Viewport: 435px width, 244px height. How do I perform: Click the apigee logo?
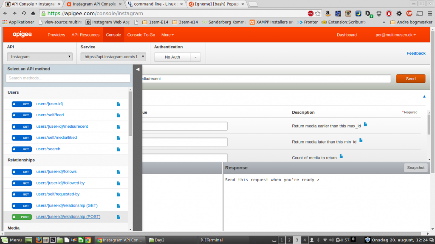coord(22,34)
